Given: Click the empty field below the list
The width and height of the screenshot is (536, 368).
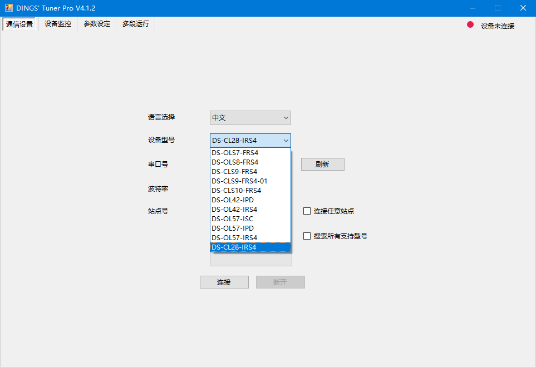Looking at the screenshot, I should [251, 260].
